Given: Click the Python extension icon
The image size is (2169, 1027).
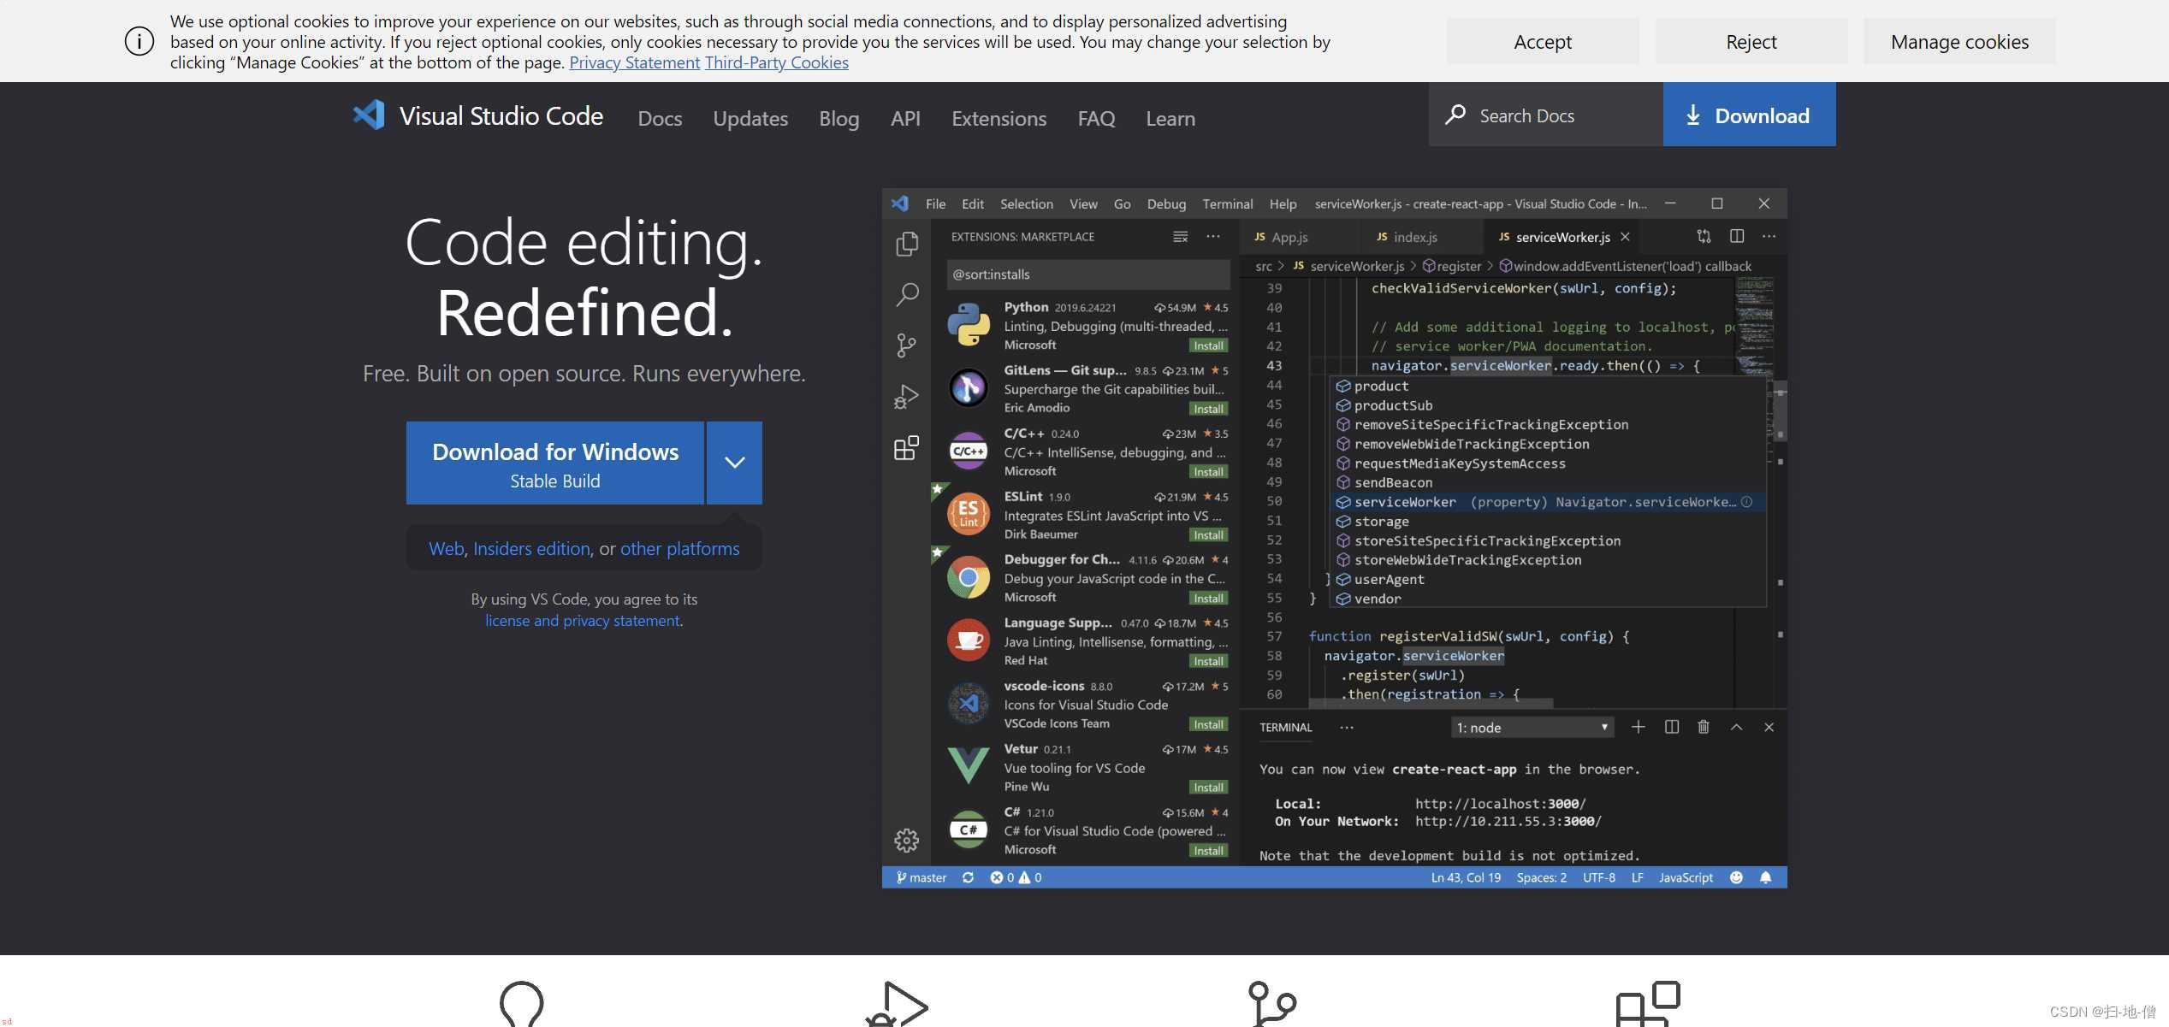Looking at the screenshot, I should coord(969,325).
